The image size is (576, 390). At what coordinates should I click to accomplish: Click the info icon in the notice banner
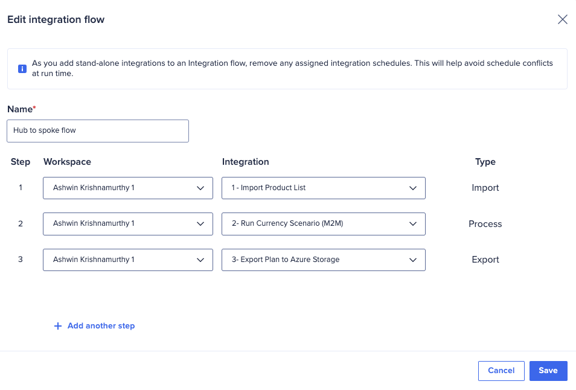click(22, 68)
